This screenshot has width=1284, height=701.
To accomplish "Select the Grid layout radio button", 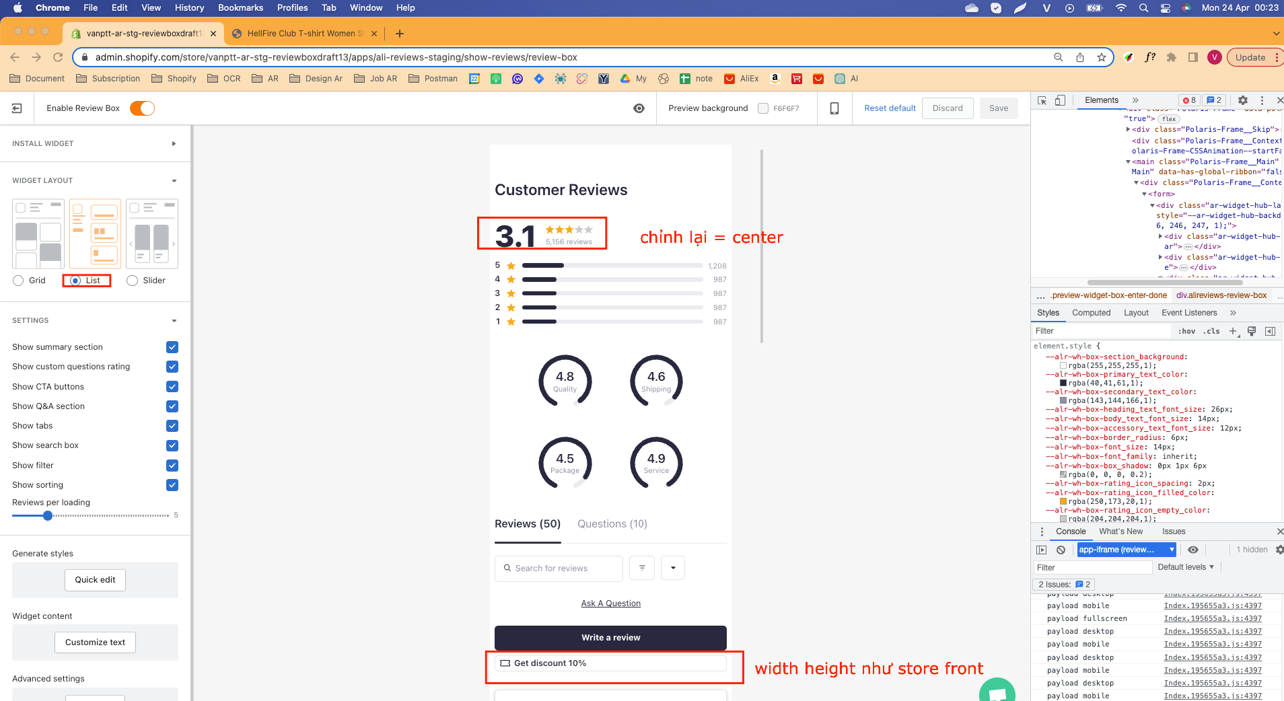I will (x=18, y=281).
